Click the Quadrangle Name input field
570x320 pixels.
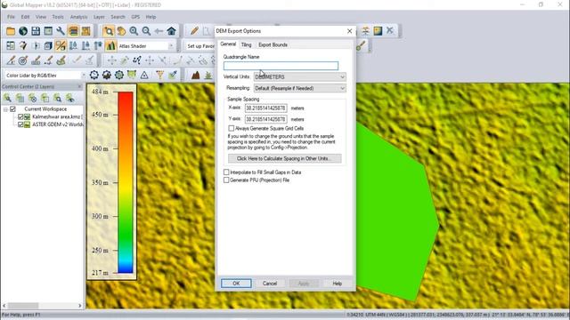[281, 66]
